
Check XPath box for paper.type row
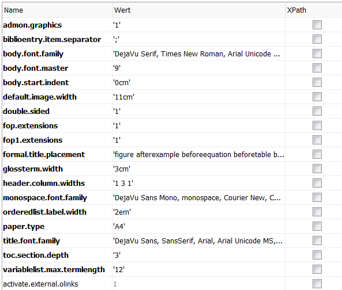317,226
